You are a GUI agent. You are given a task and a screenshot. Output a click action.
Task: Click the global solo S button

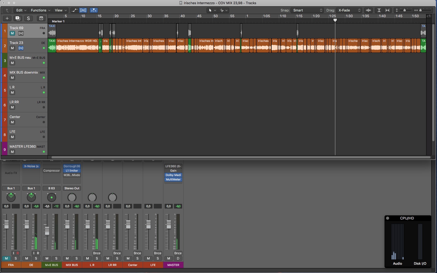point(28,18)
